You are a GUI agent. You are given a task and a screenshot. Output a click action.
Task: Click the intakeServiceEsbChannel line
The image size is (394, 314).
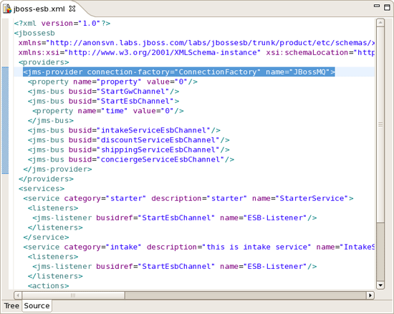pyautogui.click(x=124, y=130)
